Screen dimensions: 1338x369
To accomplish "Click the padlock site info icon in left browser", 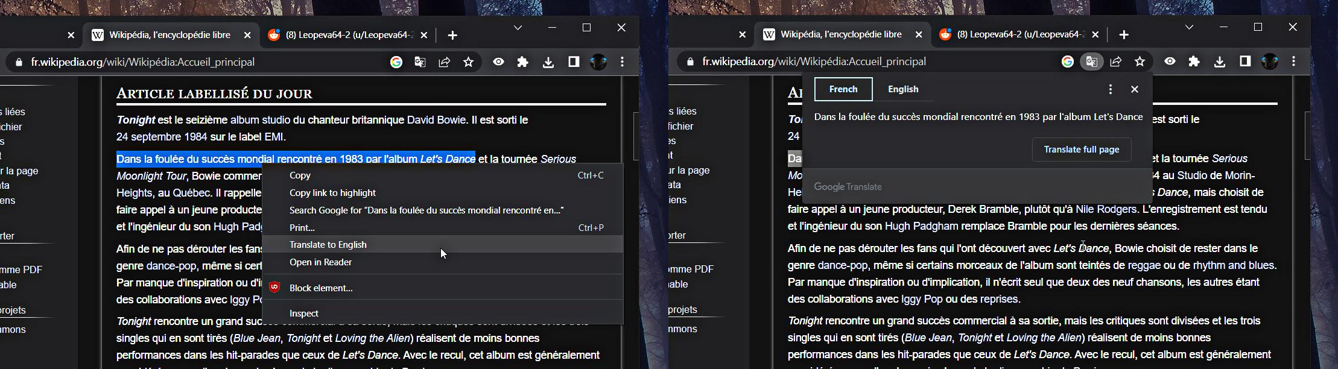I will [x=19, y=62].
